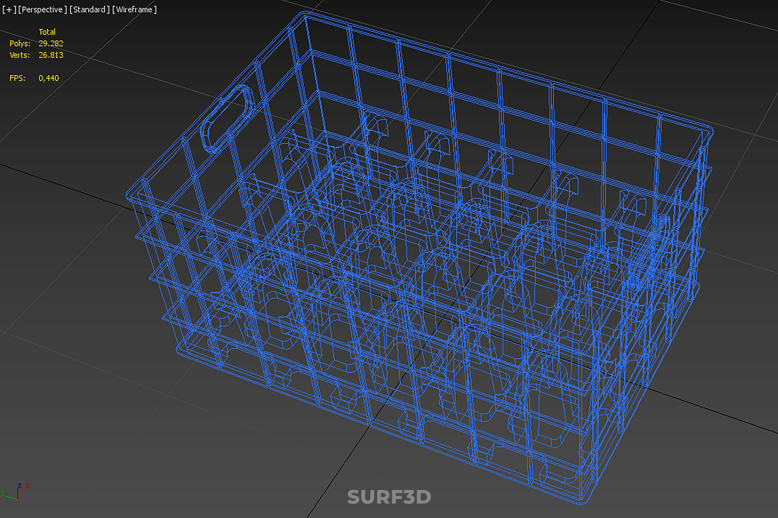
Task: Click the red X axis gizmo letter
Action: click(28, 485)
